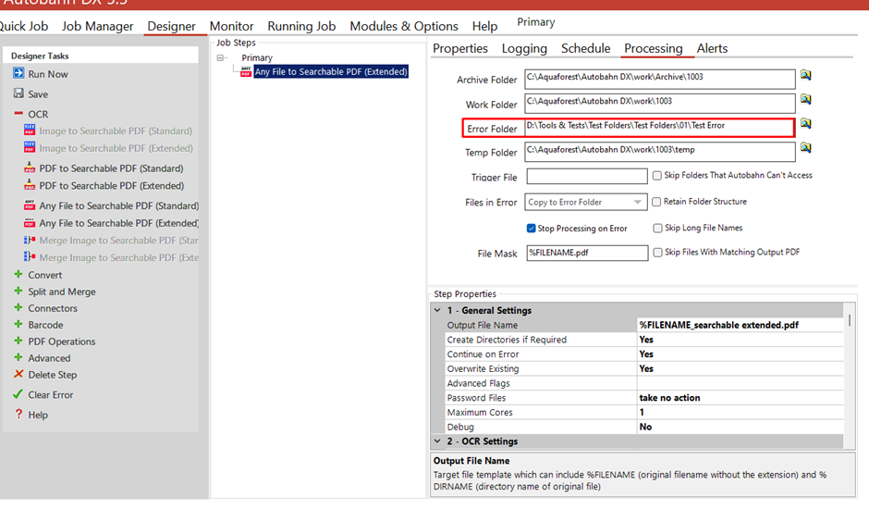This screenshot has width=869, height=509.
Task: Expand the Connectors task group
Action: click(18, 307)
